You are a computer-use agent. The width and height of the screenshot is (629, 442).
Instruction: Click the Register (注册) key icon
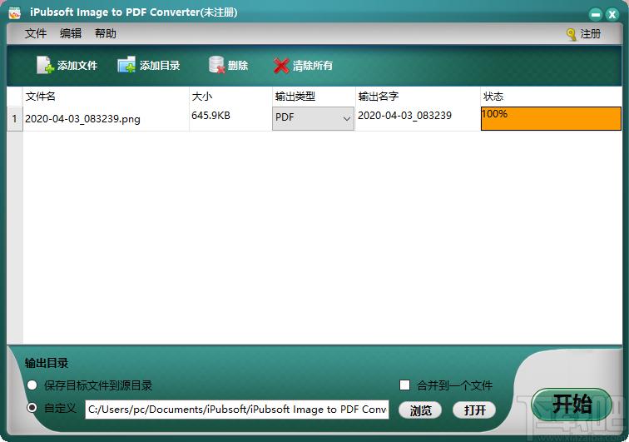[572, 34]
